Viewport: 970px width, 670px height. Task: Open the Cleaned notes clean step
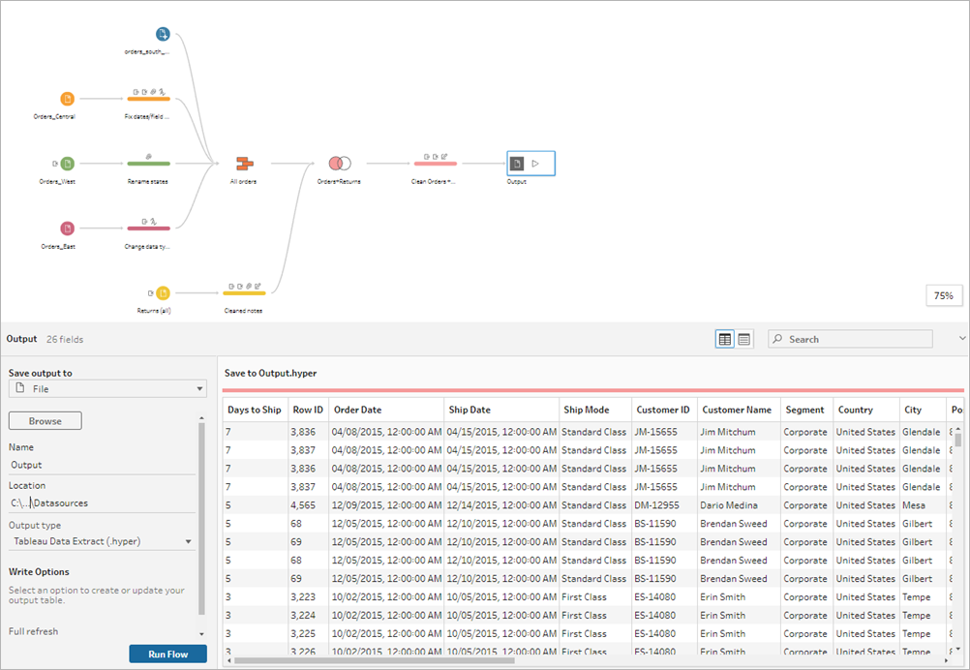(x=244, y=292)
